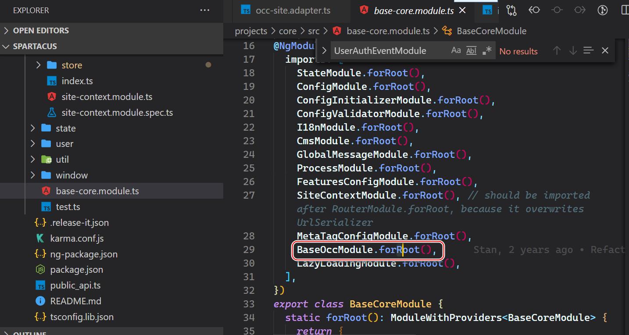Click the Node.js icon beside package.json

[40, 270]
